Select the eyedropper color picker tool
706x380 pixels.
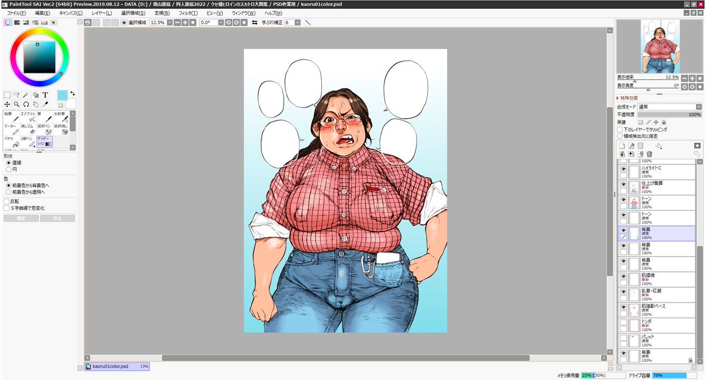[x=45, y=104]
